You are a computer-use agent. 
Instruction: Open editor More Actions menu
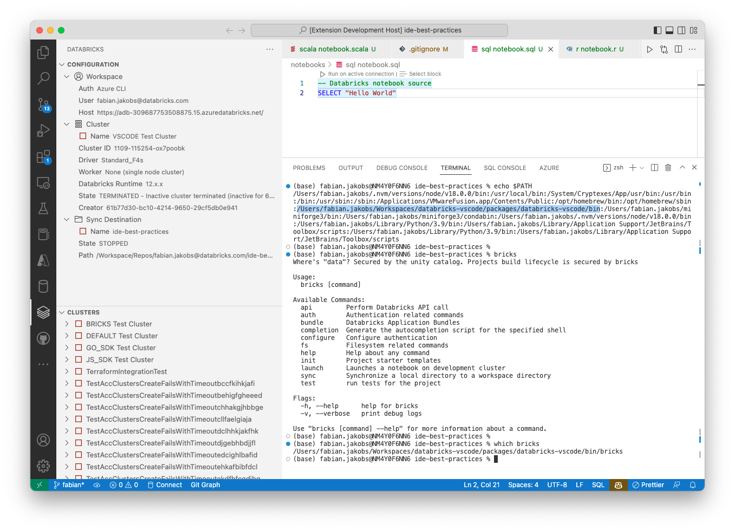pyautogui.click(x=692, y=49)
